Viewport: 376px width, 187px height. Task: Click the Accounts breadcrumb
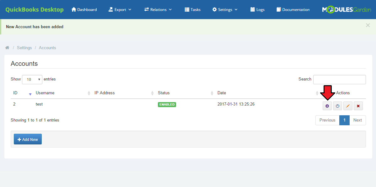(47, 48)
